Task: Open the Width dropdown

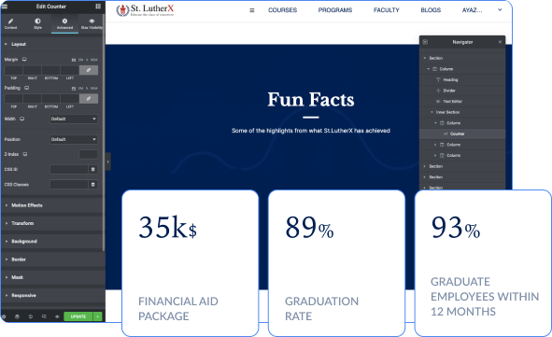Action: (74, 119)
